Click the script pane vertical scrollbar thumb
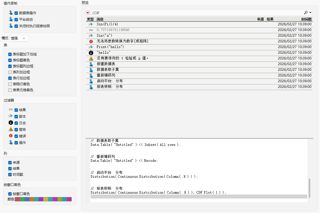 [309, 188]
